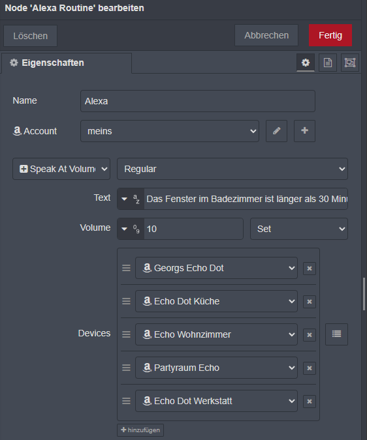
Task: Focus the Name input field
Action: click(198, 101)
